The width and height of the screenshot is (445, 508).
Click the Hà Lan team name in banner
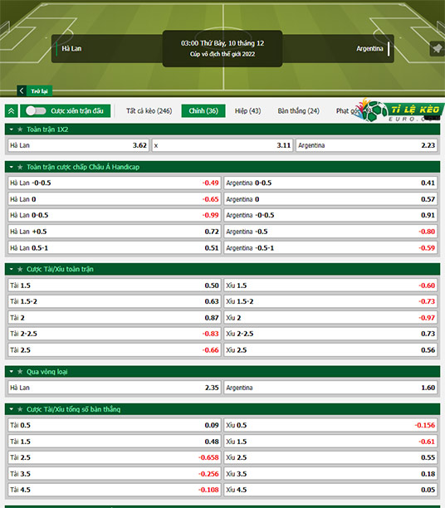tap(71, 49)
